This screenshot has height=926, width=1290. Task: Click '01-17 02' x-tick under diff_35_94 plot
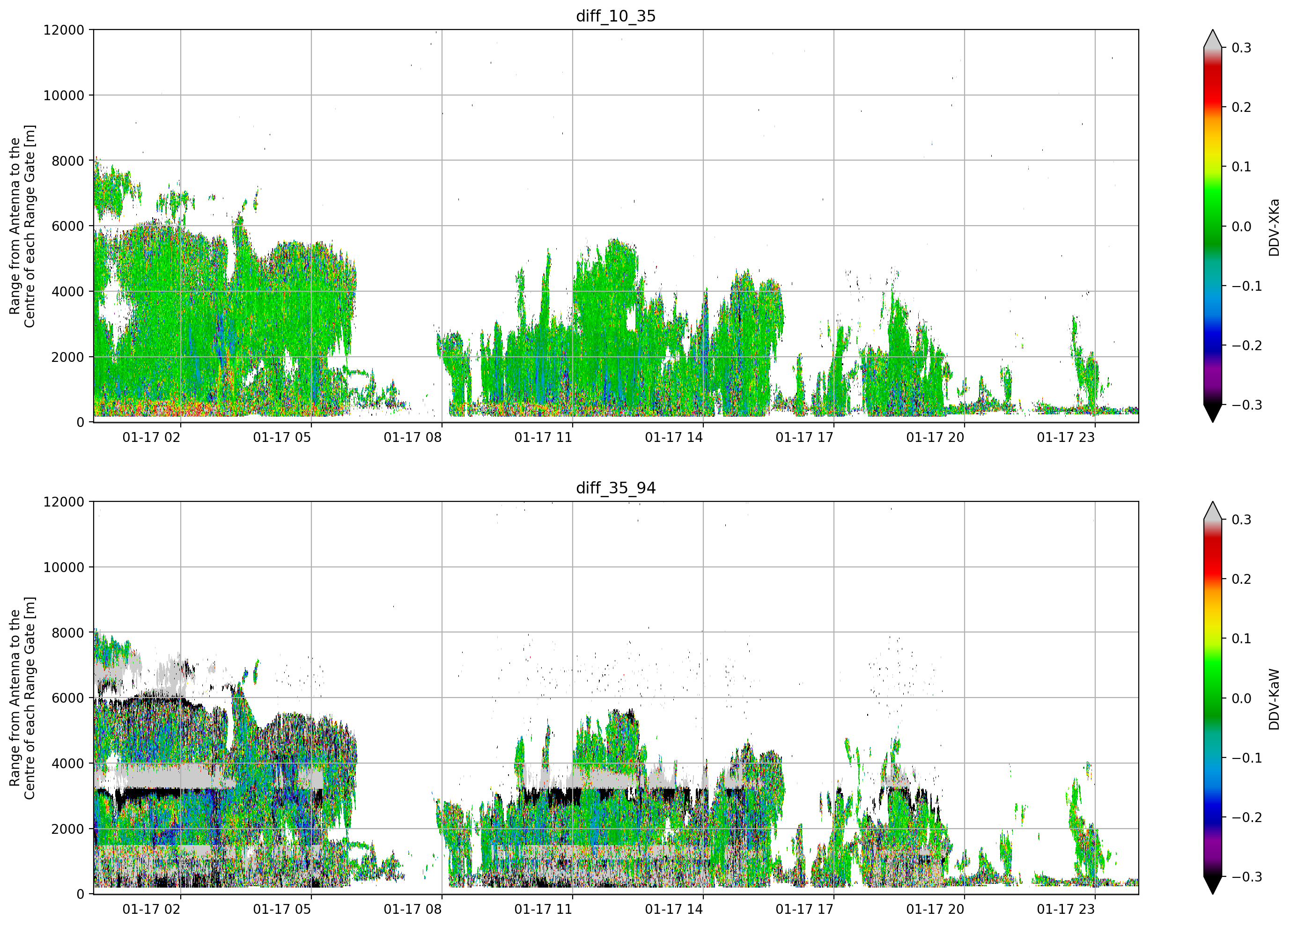(x=151, y=910)
